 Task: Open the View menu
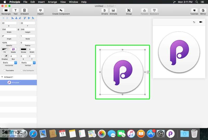[x=63, y=2]
